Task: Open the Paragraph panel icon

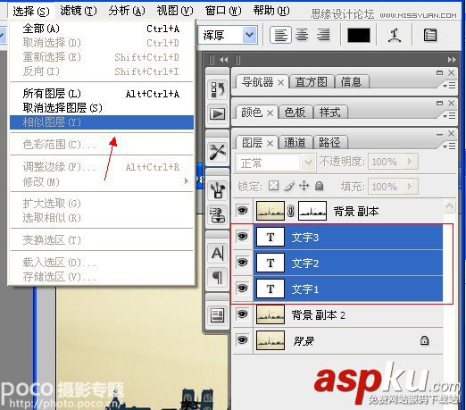Action: [218, 278]
